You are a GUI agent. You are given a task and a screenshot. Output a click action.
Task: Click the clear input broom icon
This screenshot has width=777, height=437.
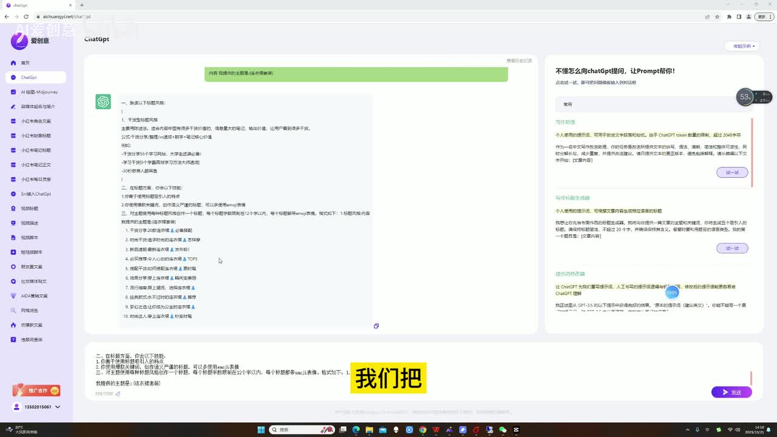118,394
